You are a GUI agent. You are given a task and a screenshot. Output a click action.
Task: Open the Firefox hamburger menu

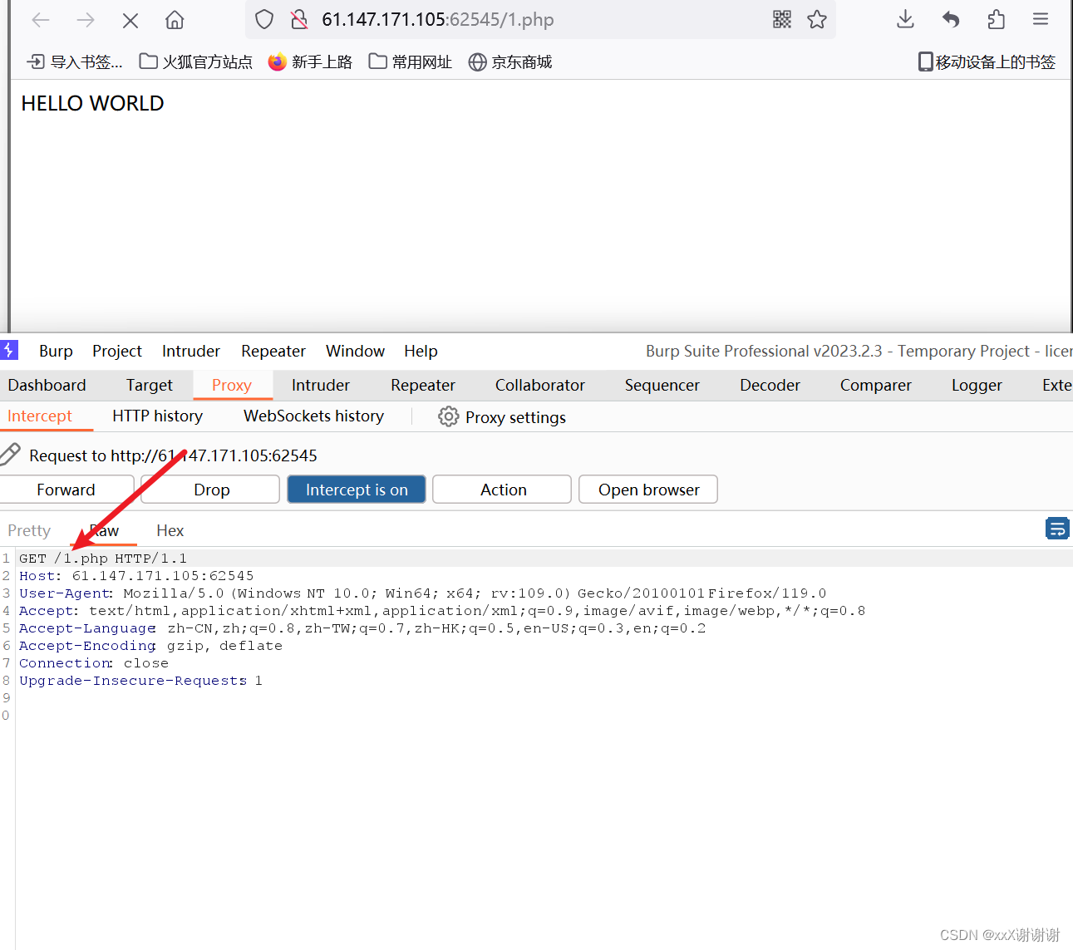coord(1040,19)
